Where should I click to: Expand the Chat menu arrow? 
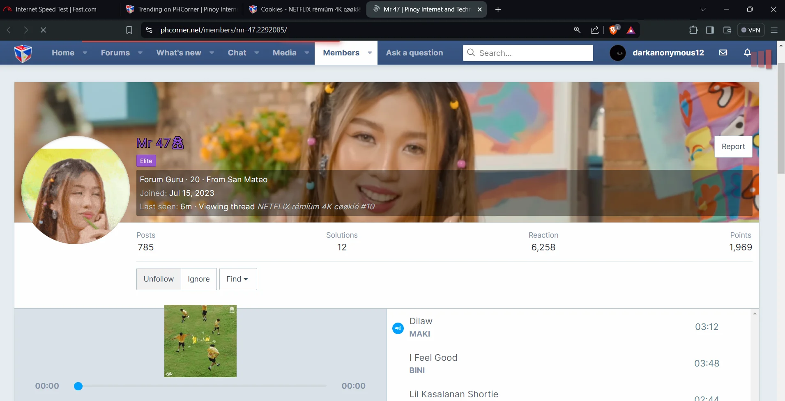(256, 53)
